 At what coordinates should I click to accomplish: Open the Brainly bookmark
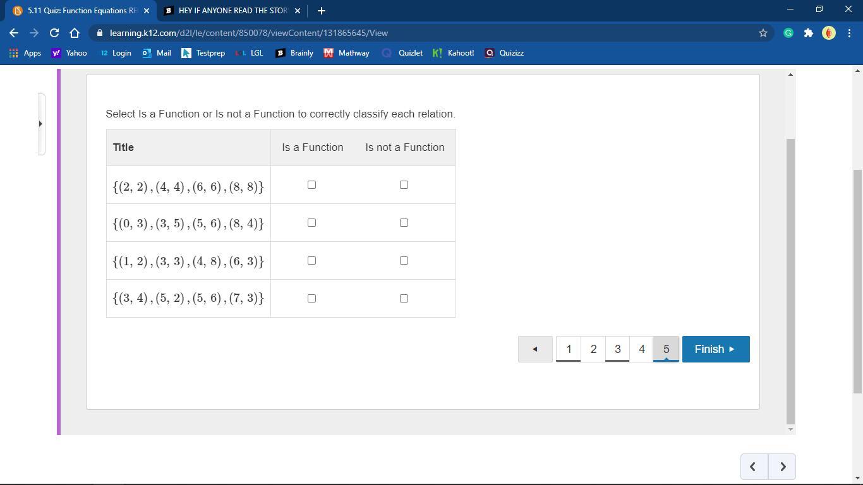click(294, 53)
